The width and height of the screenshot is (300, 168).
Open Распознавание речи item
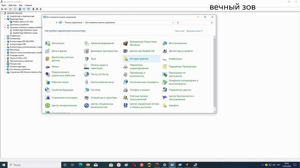[99, 82]
